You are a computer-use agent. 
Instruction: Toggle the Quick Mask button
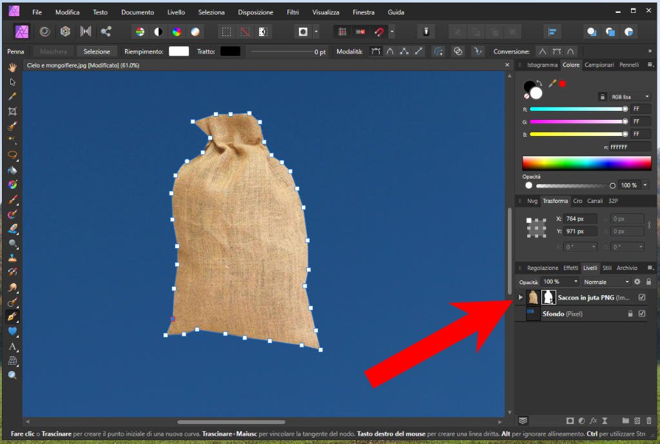(303, 32)
